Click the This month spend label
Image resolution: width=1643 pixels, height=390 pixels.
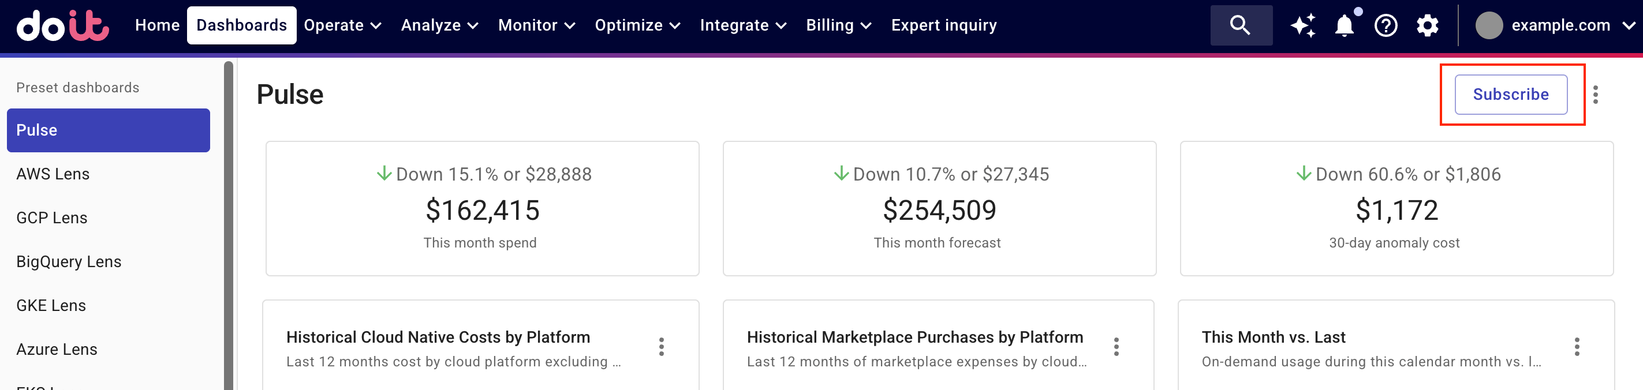[480, 243]
